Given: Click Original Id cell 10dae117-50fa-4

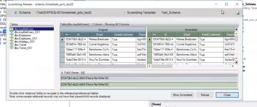Looking at the screenshot, I should tap(76, 50).
